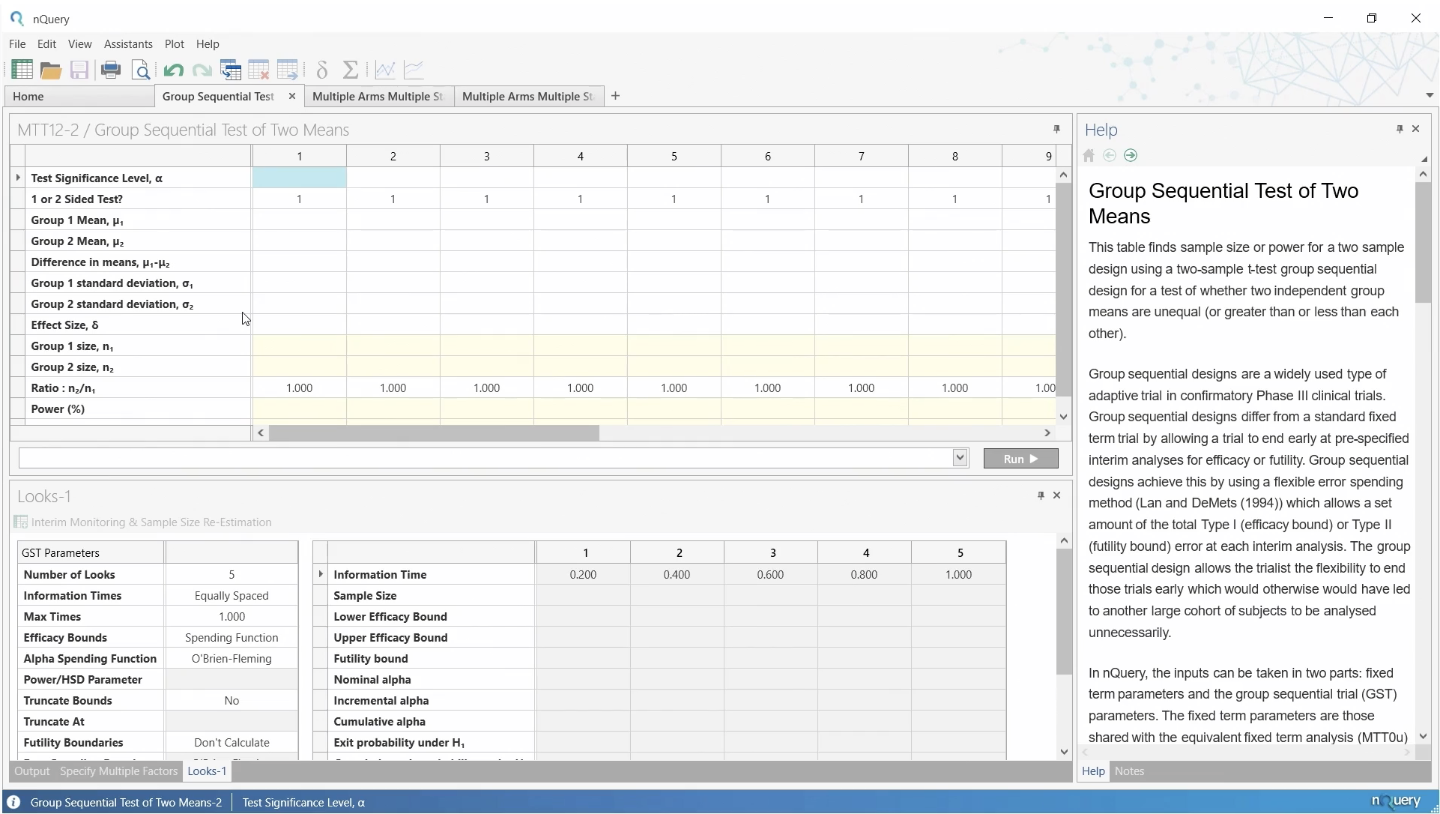Click the main table's horizontal scrollbar thumb
The image size is (1440, 814).
tap(434, 433)
